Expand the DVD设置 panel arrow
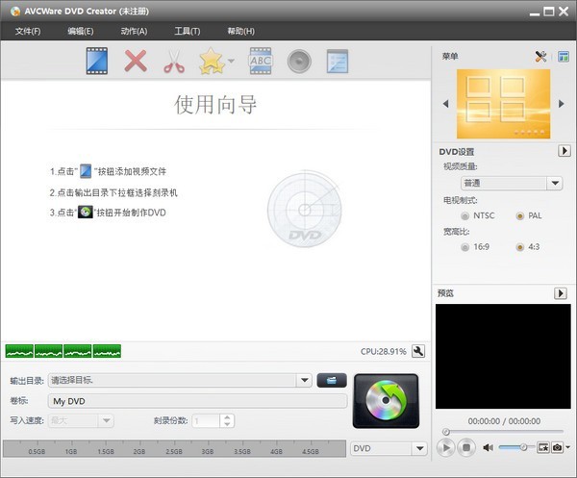Image resolution: width=577 pixels, height=478 pixels. (564, 150)
